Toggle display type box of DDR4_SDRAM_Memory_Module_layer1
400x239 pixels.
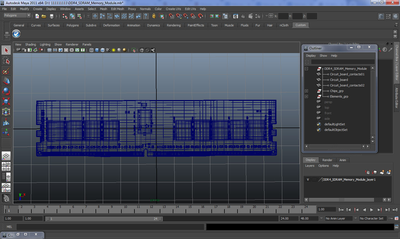(314, 180)
